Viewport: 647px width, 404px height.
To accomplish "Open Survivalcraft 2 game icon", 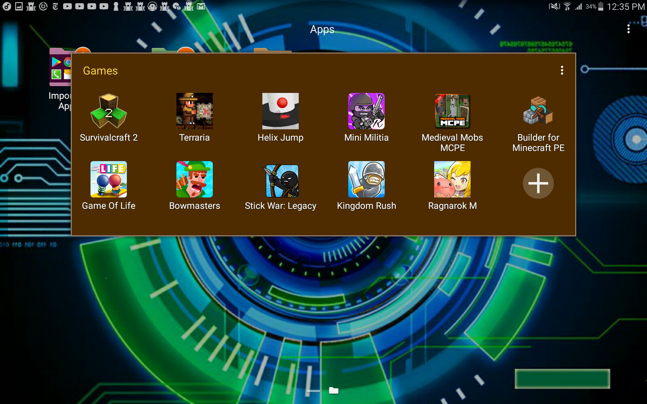I will [108, 111].
